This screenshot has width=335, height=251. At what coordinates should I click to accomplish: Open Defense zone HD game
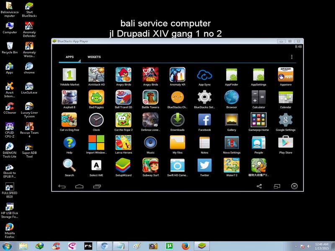150,120
